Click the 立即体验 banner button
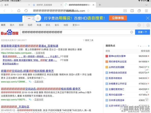 [x=118, y=18]
